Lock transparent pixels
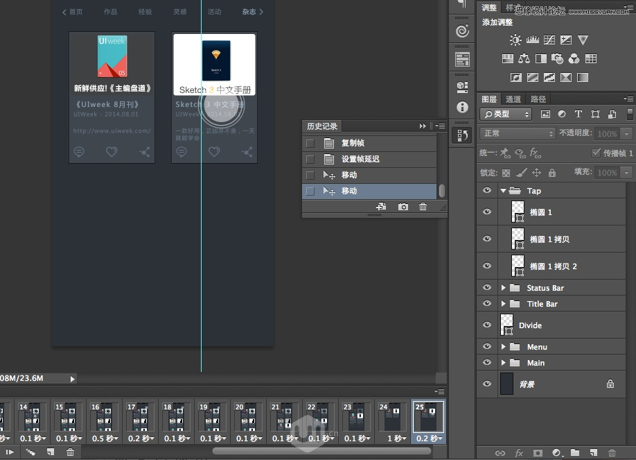The width and height of the screenshot is (636, 460). pos(506,173)
